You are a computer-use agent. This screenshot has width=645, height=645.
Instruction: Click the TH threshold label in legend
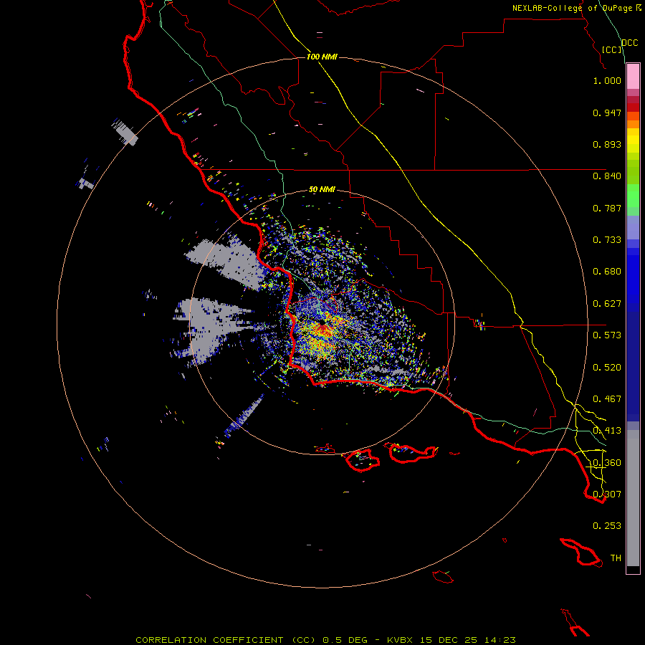pos(616,558)
